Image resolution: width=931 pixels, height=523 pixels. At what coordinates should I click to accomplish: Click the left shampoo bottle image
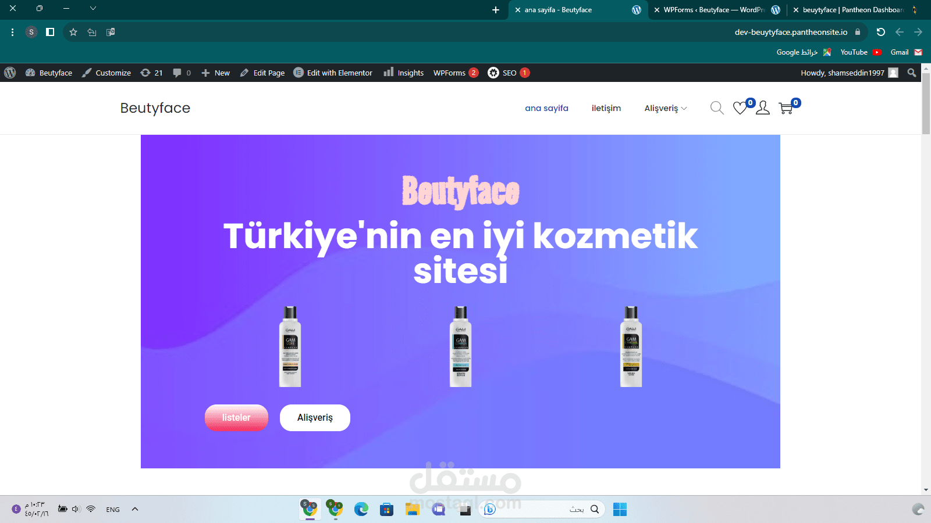(290, 346)
